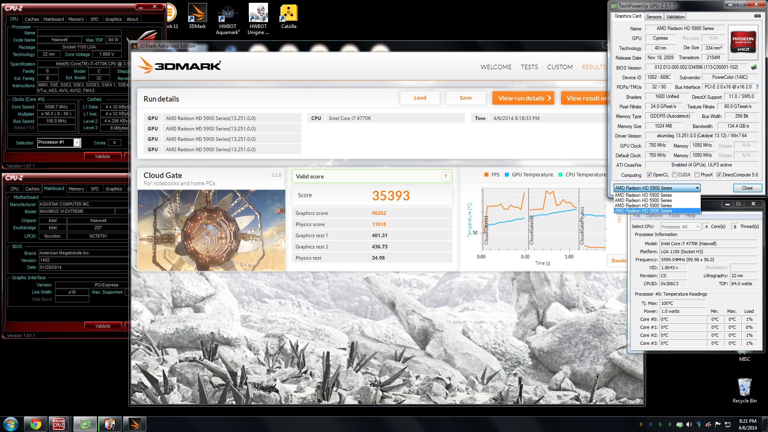The image size is (768, 432).
Task: Switch to Sensors tab in GPU-Z
Action: [x=654, y=17]
